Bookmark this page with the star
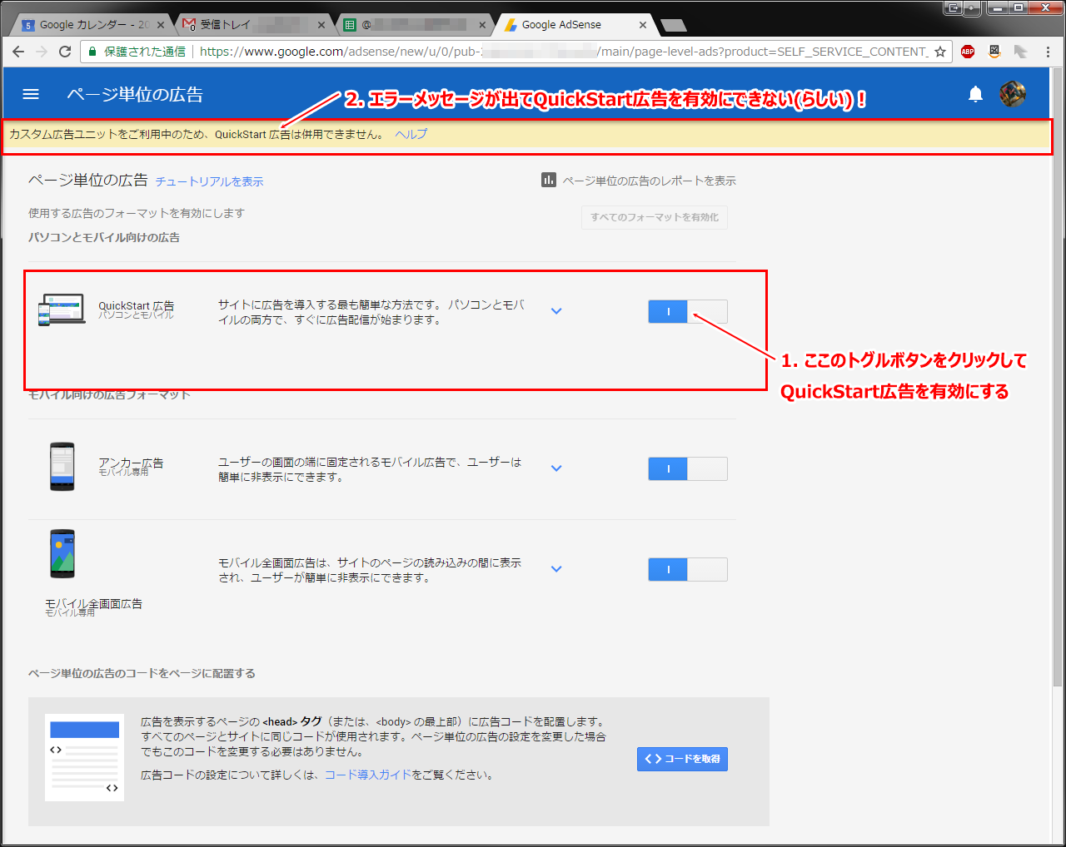The width and height of the screenshot is (1066, 847). 940,52
